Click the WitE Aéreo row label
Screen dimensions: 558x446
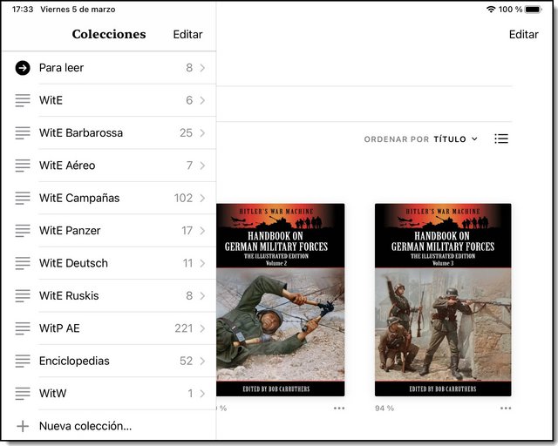point(67,166)
